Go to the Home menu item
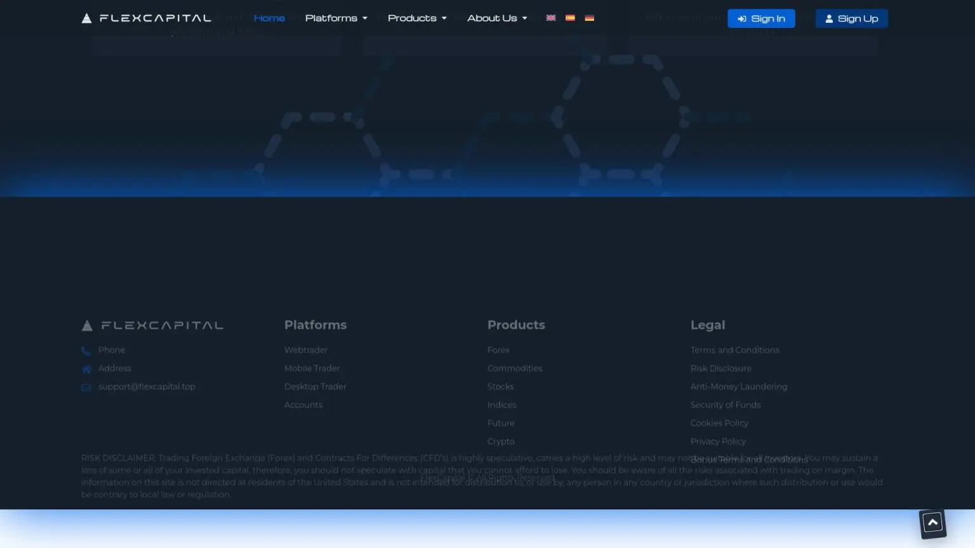The width and height of the screenshot is (975, 548). 269,18
